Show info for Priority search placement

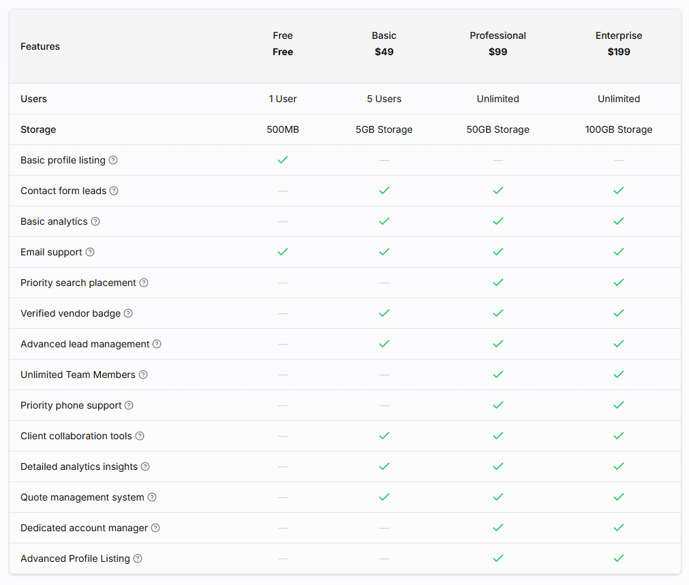point(144,283)
